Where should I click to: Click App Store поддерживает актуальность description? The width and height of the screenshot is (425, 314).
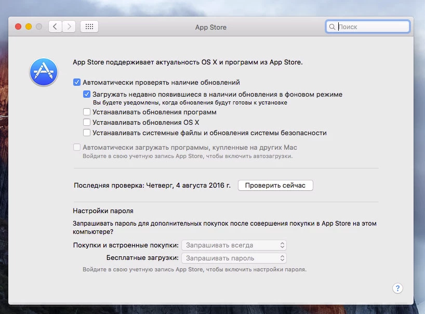coord(188,62)
